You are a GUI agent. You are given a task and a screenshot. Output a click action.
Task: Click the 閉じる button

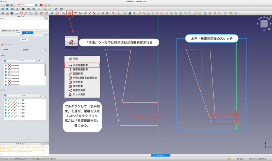(x=24, y=40)
